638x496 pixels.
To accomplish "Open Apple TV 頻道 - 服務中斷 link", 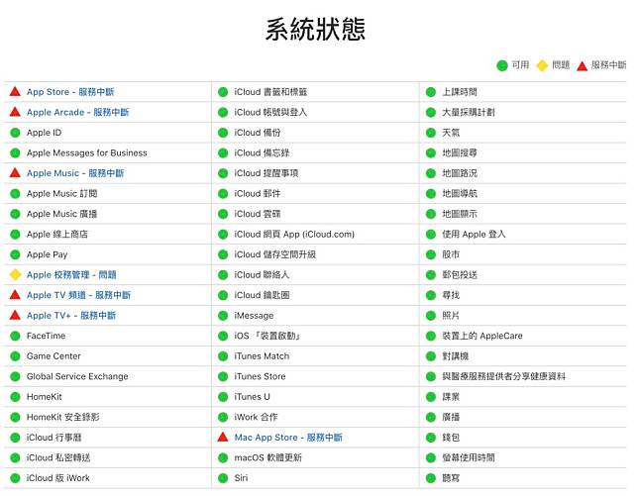I will (x=78, y=295).
